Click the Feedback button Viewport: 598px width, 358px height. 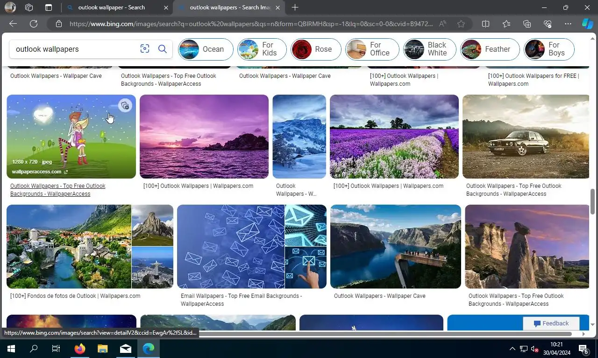pos(551,324)
